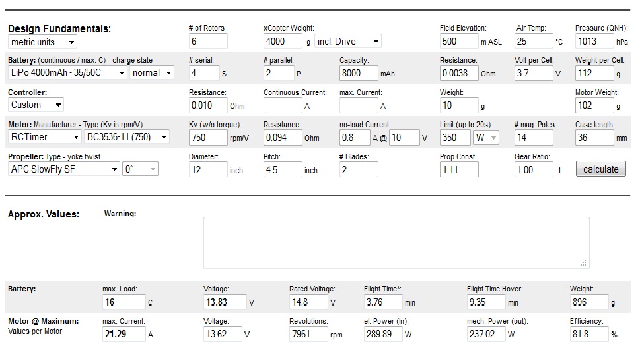This screenshot has height=342, width=640.
Task: Click the Gear Ratio input field
Action: click(x=533, y=169)
